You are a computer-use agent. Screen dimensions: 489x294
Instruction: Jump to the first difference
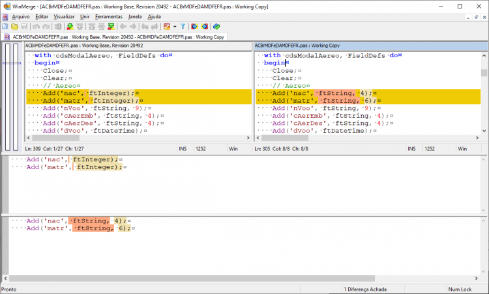coord(92,27)
